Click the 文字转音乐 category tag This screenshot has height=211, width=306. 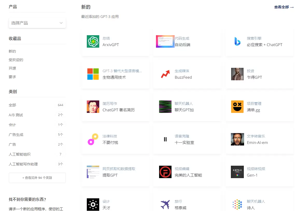(256, 136)
